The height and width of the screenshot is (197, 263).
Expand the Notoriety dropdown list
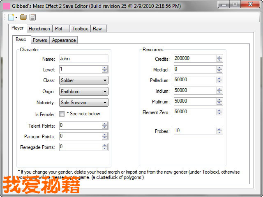(105, 103)
